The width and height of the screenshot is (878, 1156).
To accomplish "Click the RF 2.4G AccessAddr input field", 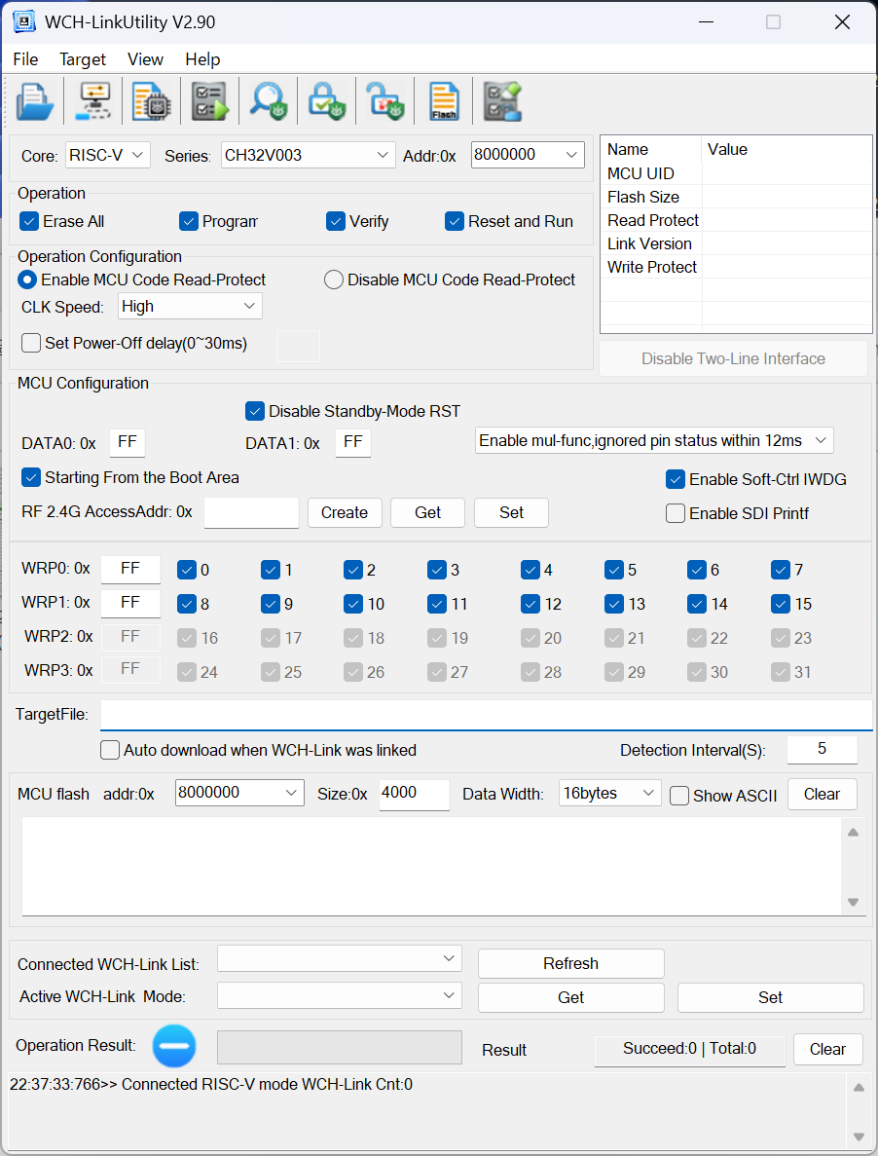I will 251,512.
